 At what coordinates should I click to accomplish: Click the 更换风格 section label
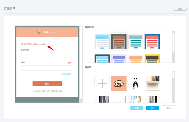(x=89, y=27)
